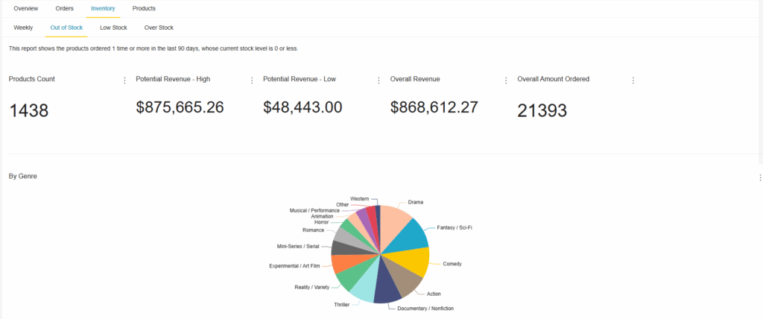Switch to the Orders tab
Image resolution: width=763 pixels, height=319 pixels.
tap(64, 8)
